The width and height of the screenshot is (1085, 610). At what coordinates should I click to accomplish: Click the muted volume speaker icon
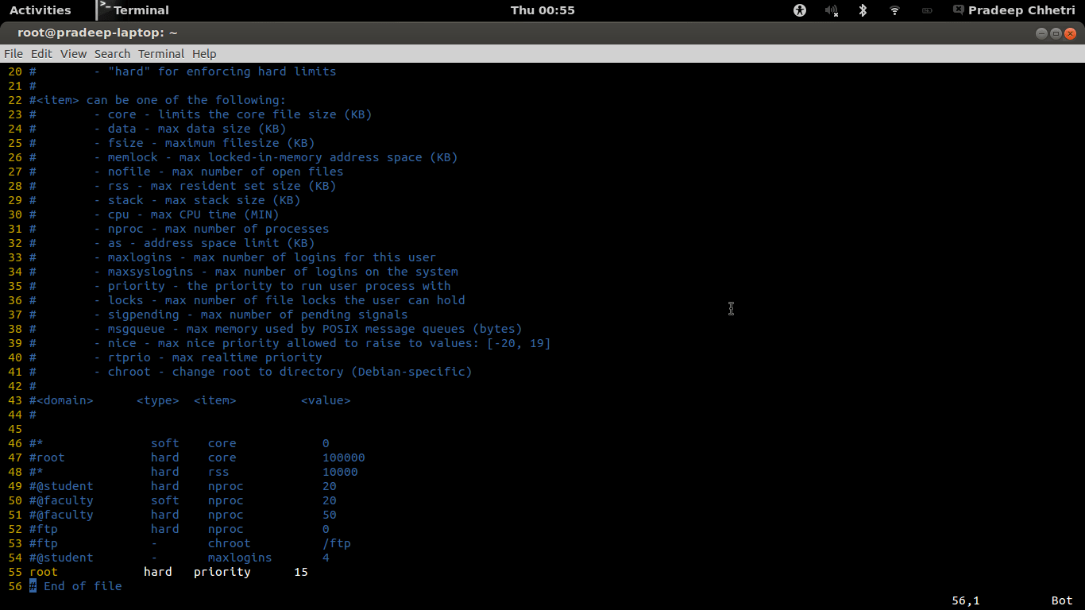[x=832, y=10]
